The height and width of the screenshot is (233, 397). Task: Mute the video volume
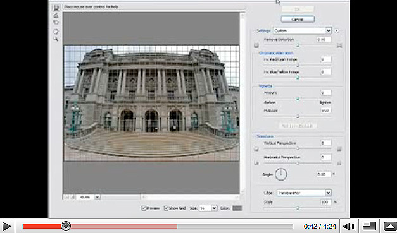pyautogui.click(x=350, y=226)
